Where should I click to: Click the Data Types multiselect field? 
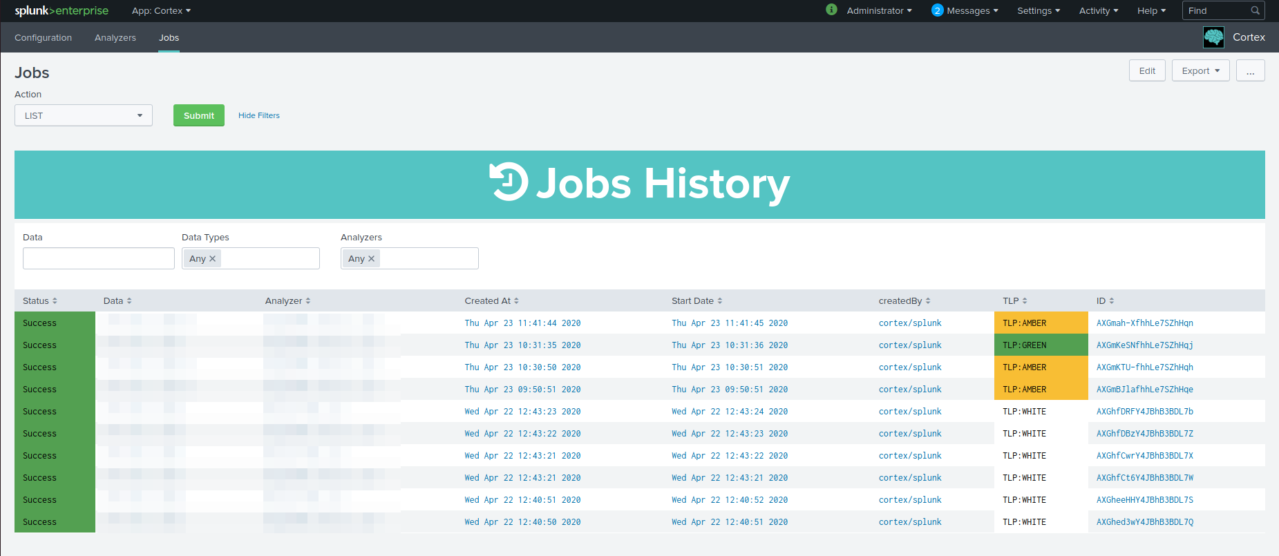coord(251,258)
